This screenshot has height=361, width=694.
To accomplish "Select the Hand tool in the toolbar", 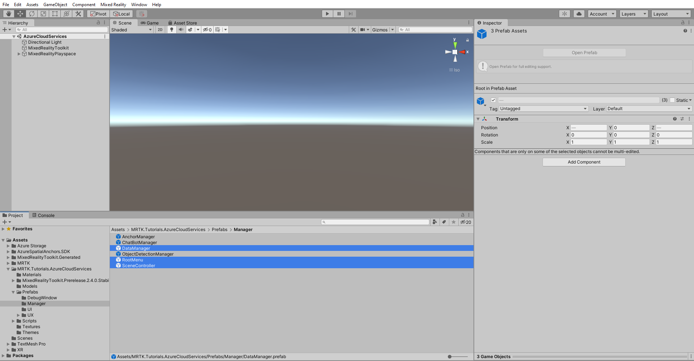I will click(9, 14).
